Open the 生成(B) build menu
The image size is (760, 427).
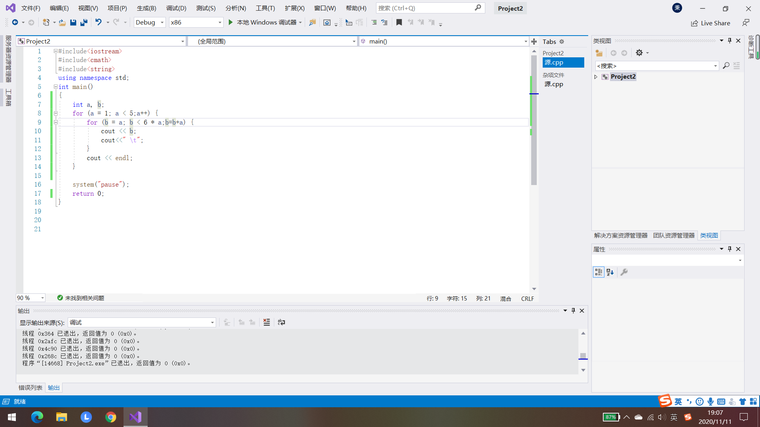(146, 8)
